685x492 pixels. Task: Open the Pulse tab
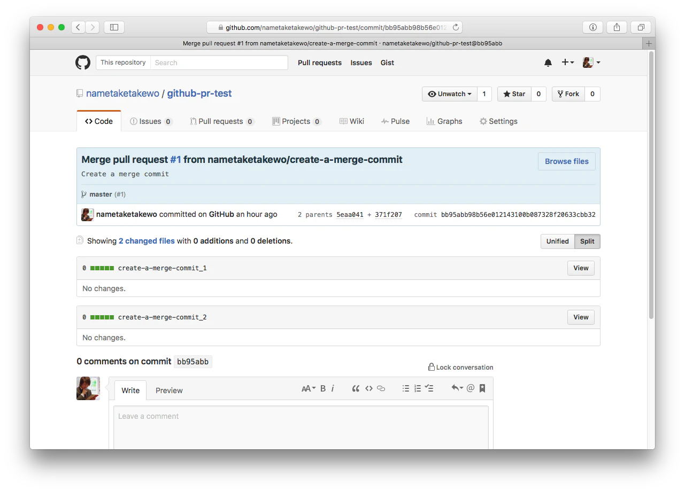click(395, 121)
